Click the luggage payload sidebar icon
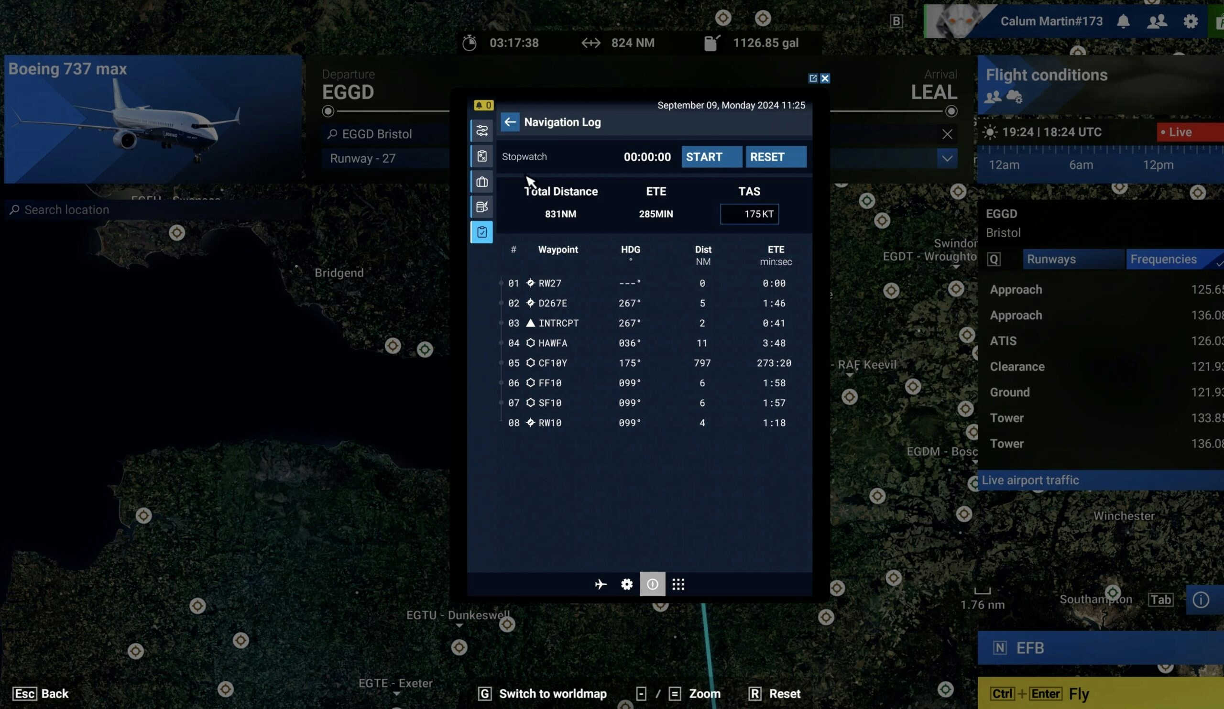 [481, 182]
